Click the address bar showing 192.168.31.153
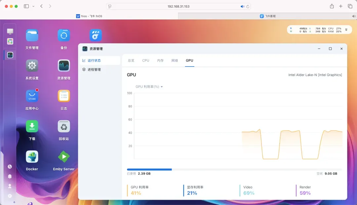357x205 pixels. (x=178, y=6)
